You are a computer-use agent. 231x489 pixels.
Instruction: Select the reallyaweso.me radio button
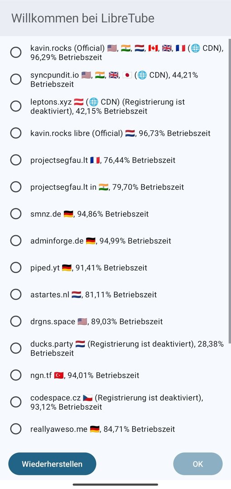[15, 429]
